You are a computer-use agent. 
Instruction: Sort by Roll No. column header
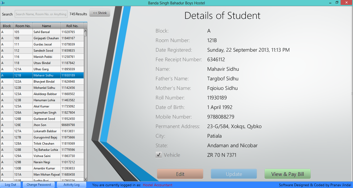tap(72, 26)
